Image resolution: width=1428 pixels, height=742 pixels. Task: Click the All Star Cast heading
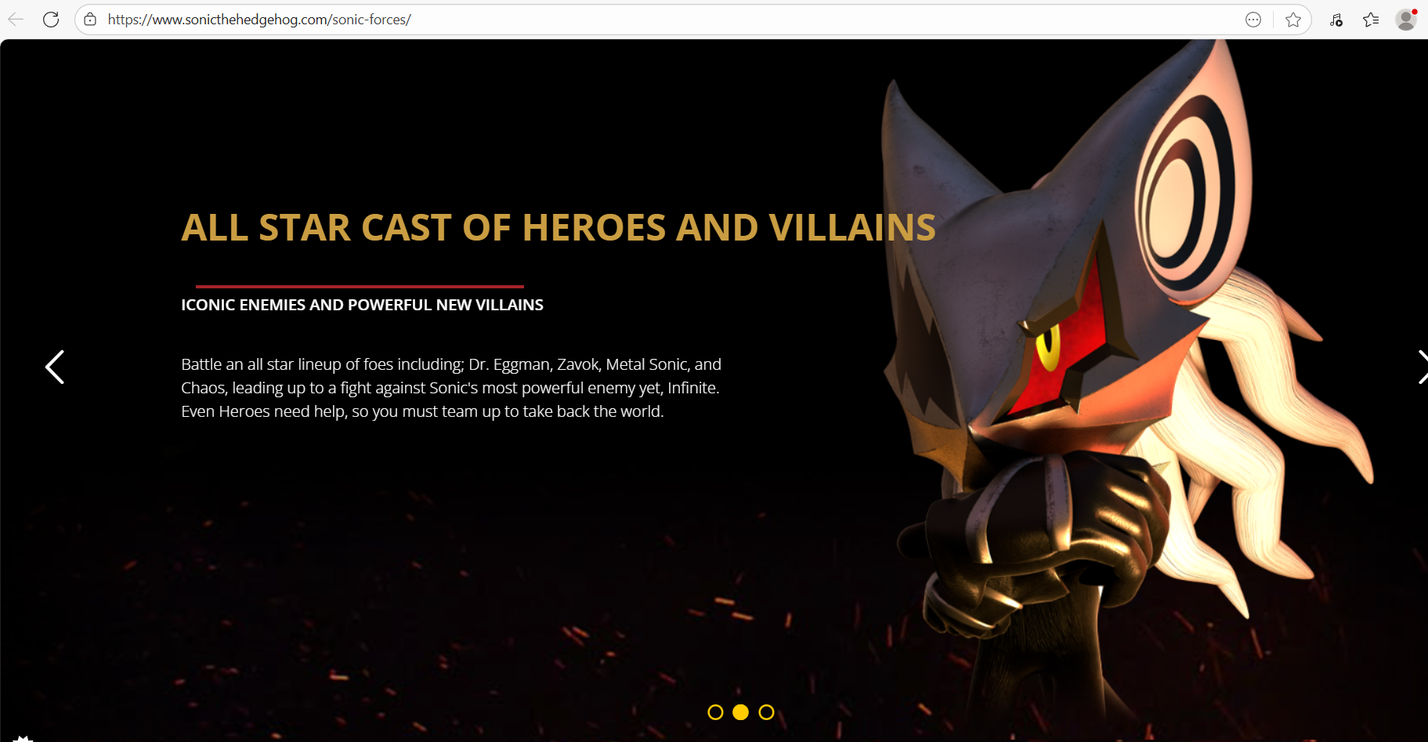coord(559,228)
